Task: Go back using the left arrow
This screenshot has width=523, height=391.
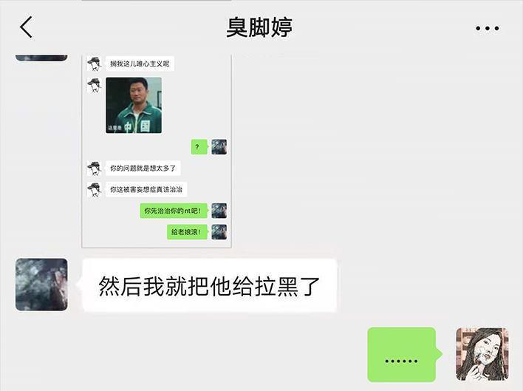Action: point(26,27)
